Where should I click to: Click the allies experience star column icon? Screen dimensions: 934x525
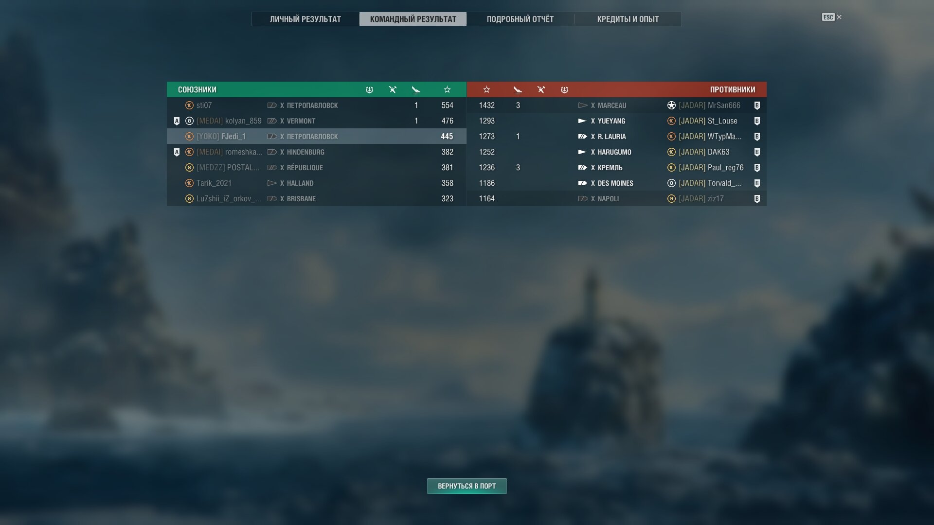pyautogui.click(x=447, y=89)
